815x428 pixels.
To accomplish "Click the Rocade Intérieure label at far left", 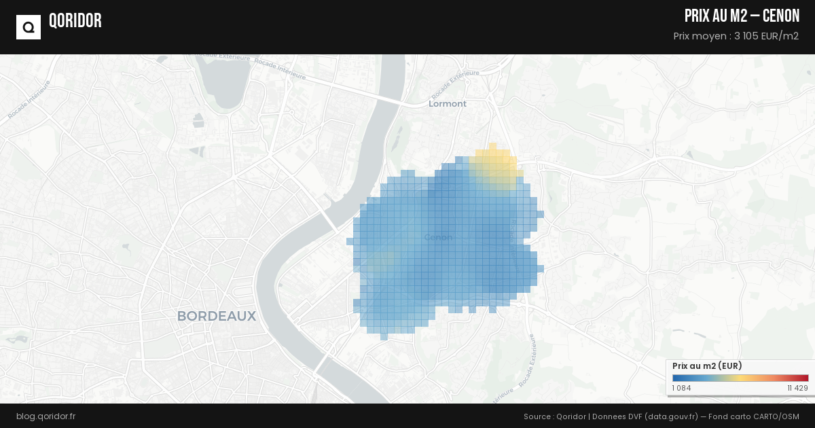I will click(29, 99).
